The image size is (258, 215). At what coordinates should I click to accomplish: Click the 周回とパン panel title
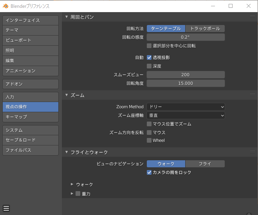point(82,17)
